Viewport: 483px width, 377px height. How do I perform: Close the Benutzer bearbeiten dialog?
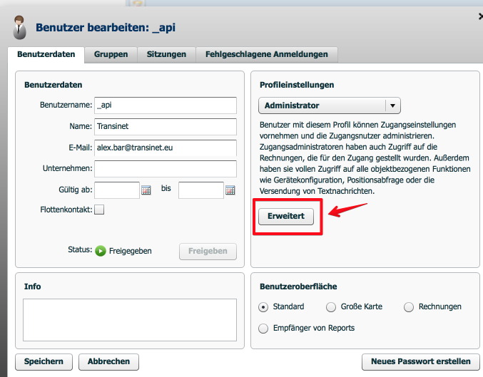click(x=479, y=15)
